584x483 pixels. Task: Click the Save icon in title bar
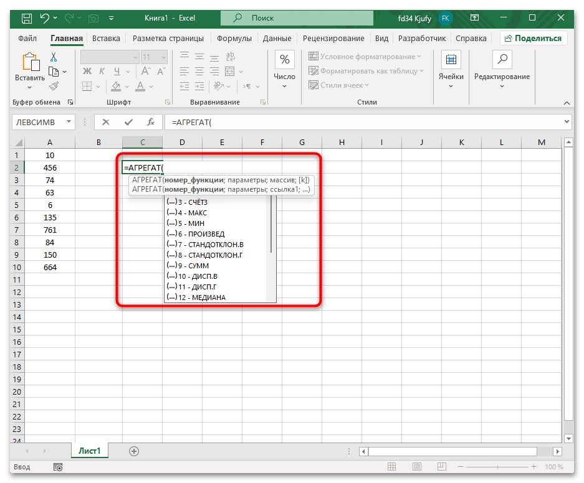26,18
